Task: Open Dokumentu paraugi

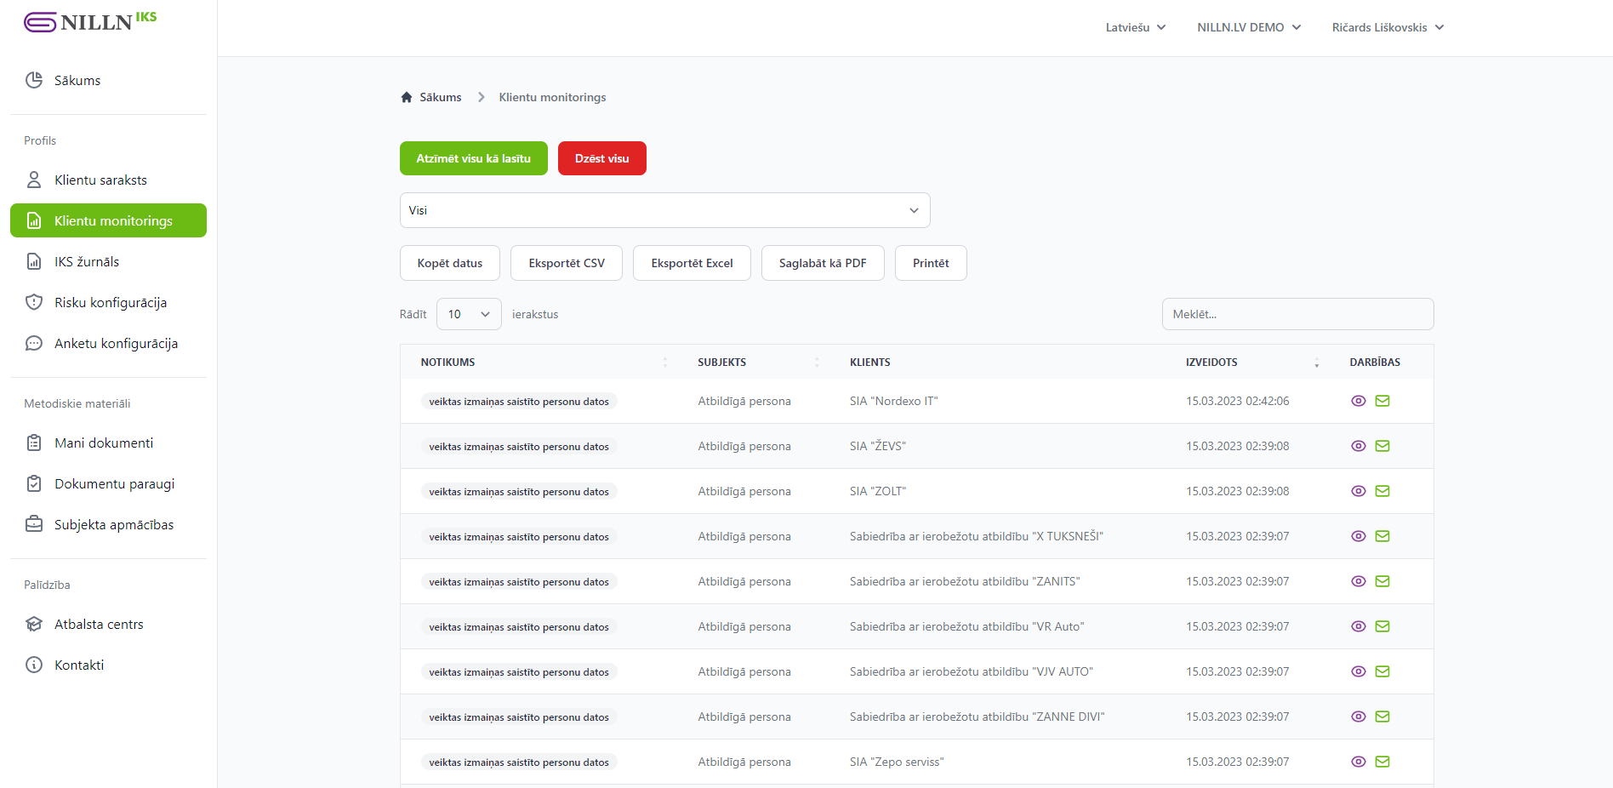Action: coord(108,483)
